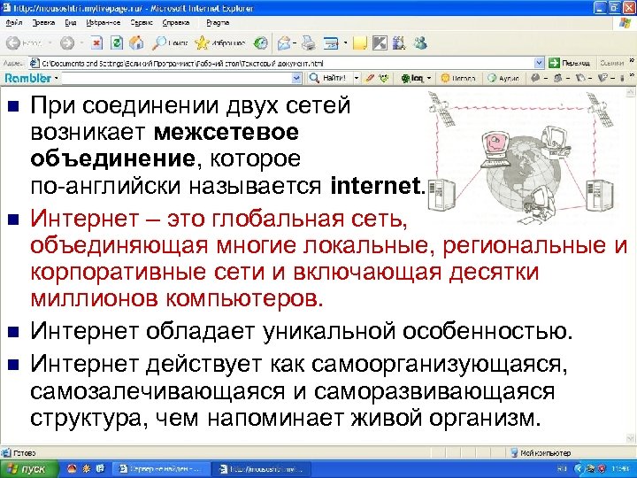637x478 pixels.
Task: Print the page with printer icon
Action: click(x=309, y=42)
